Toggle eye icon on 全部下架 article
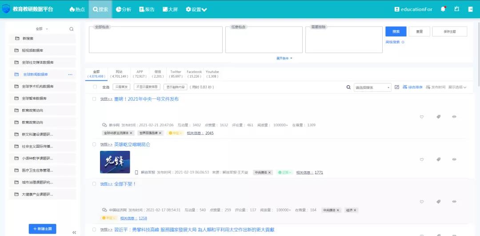 tap(454, 202)
